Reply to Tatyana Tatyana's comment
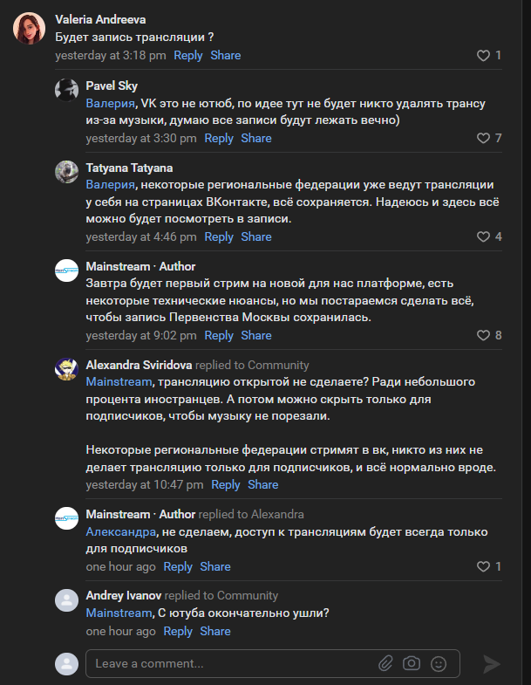 point(219,236)
